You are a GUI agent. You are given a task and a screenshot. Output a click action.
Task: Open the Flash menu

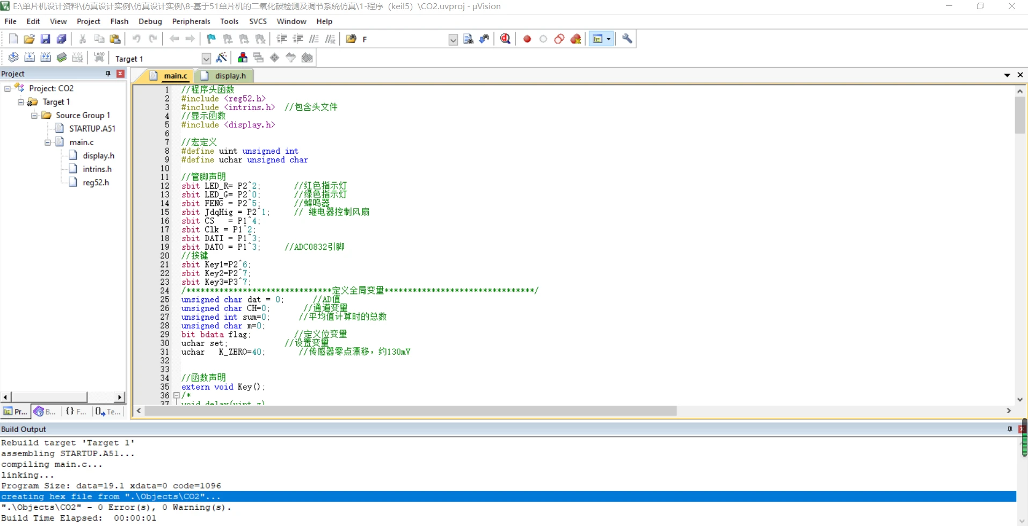tap(119, 21)
